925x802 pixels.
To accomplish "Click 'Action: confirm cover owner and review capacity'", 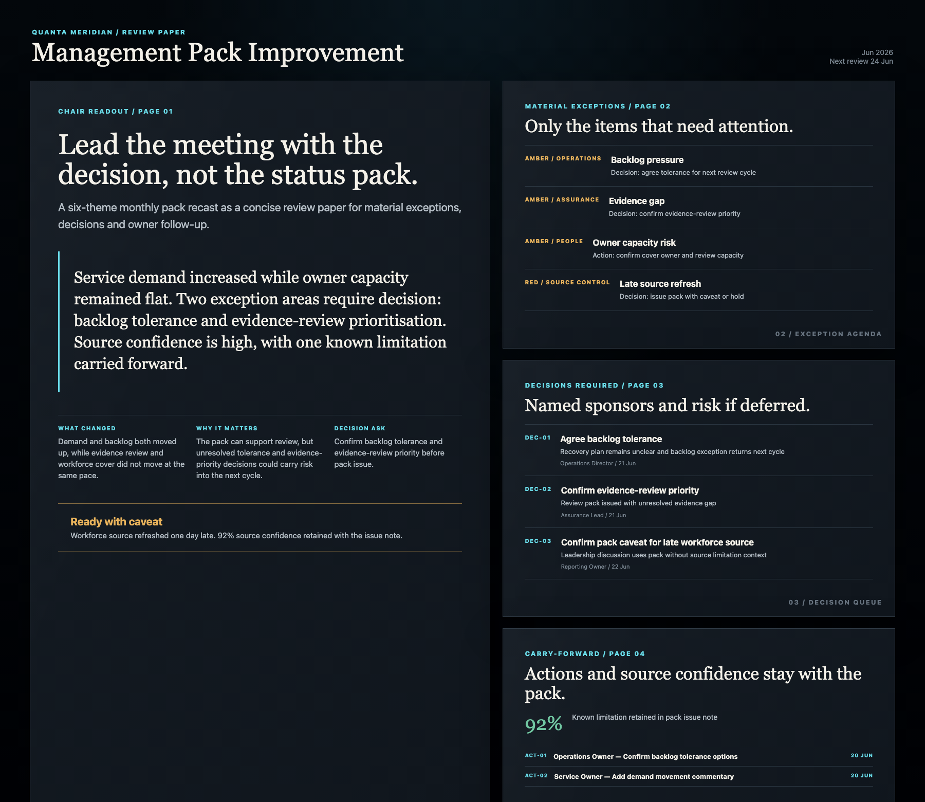I will 668,256.
